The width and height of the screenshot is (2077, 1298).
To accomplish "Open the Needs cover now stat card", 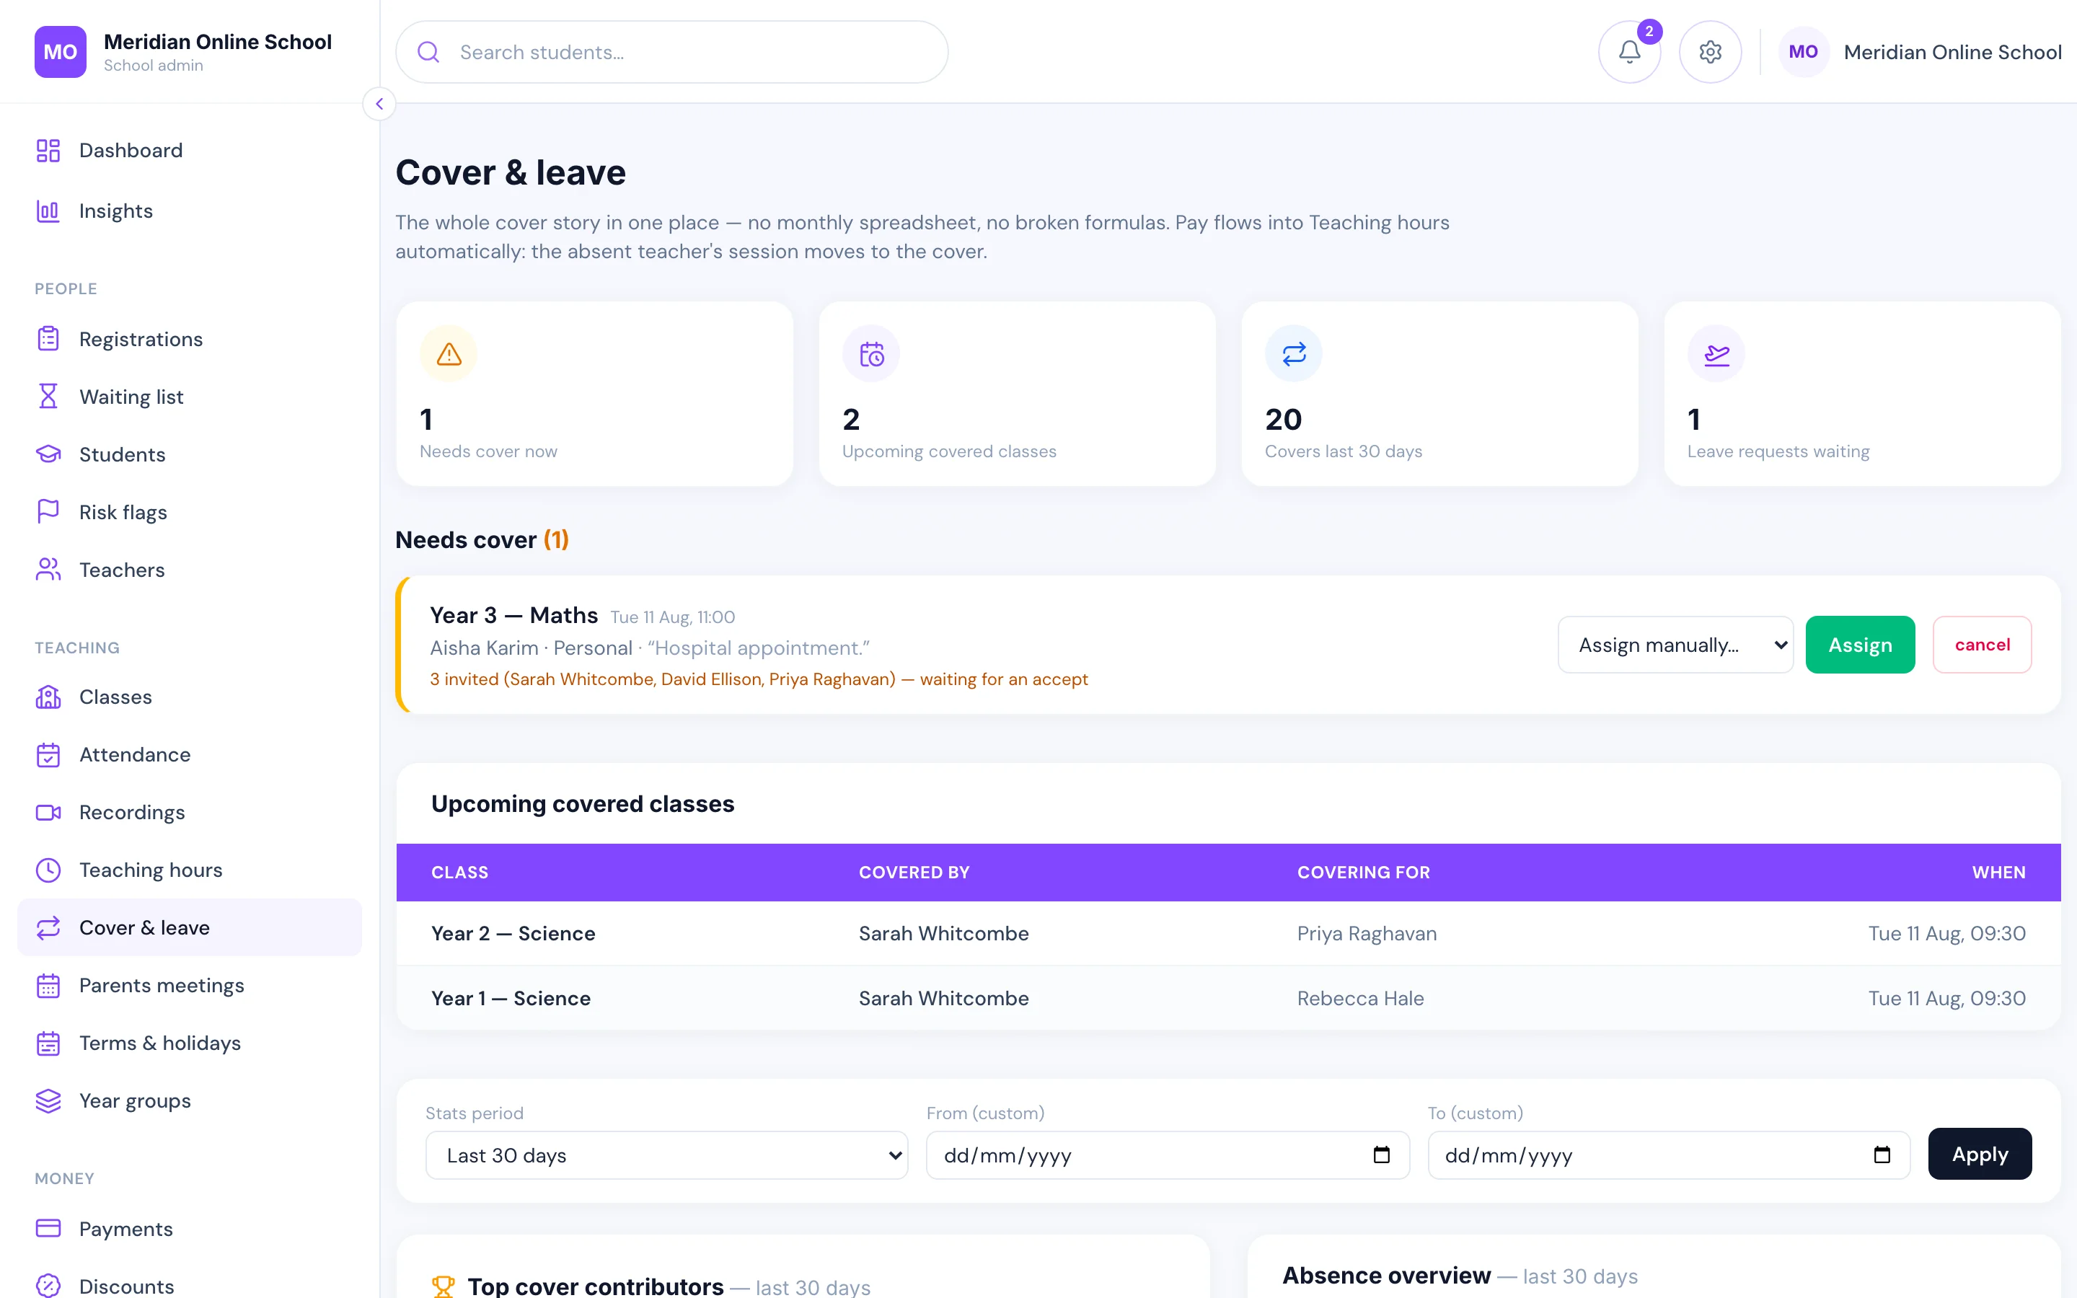I will click(x=595, y=394).
